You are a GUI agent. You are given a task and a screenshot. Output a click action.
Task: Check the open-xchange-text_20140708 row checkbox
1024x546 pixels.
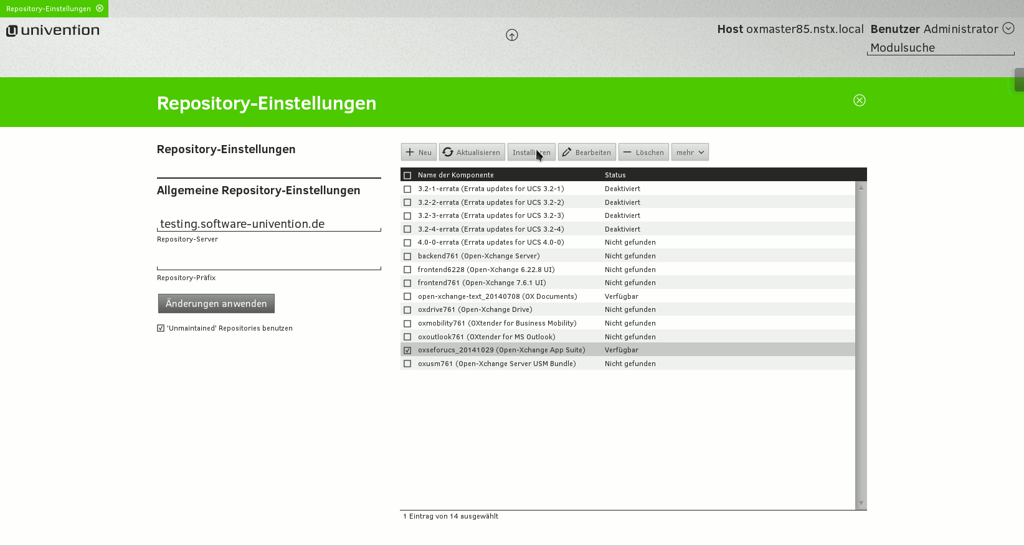[x=407, y=297]
